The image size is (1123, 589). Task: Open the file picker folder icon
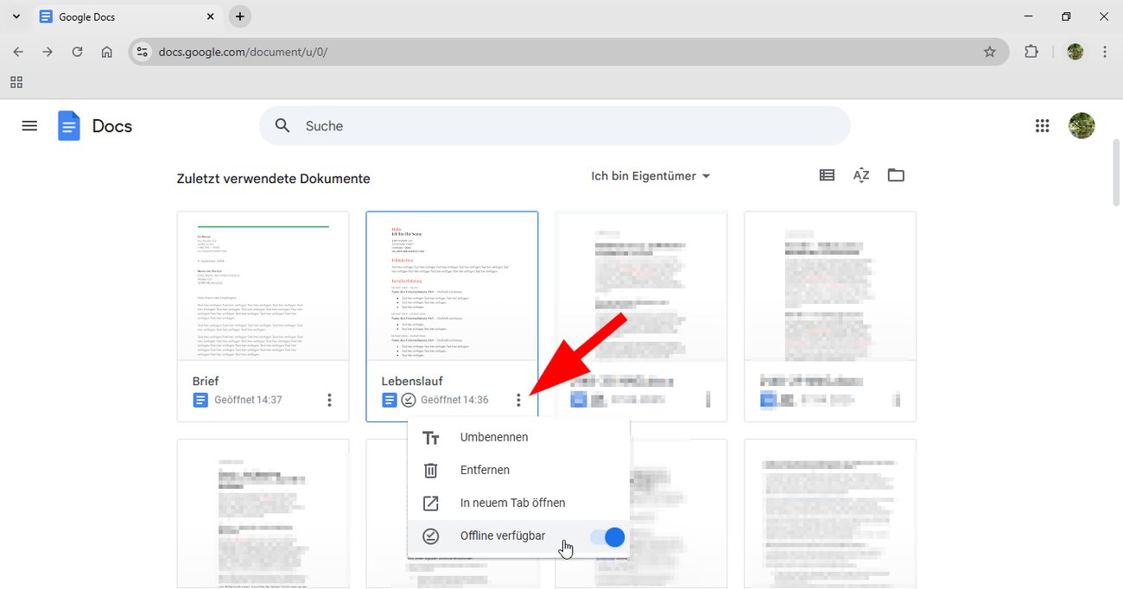click(x=896, y=174)
